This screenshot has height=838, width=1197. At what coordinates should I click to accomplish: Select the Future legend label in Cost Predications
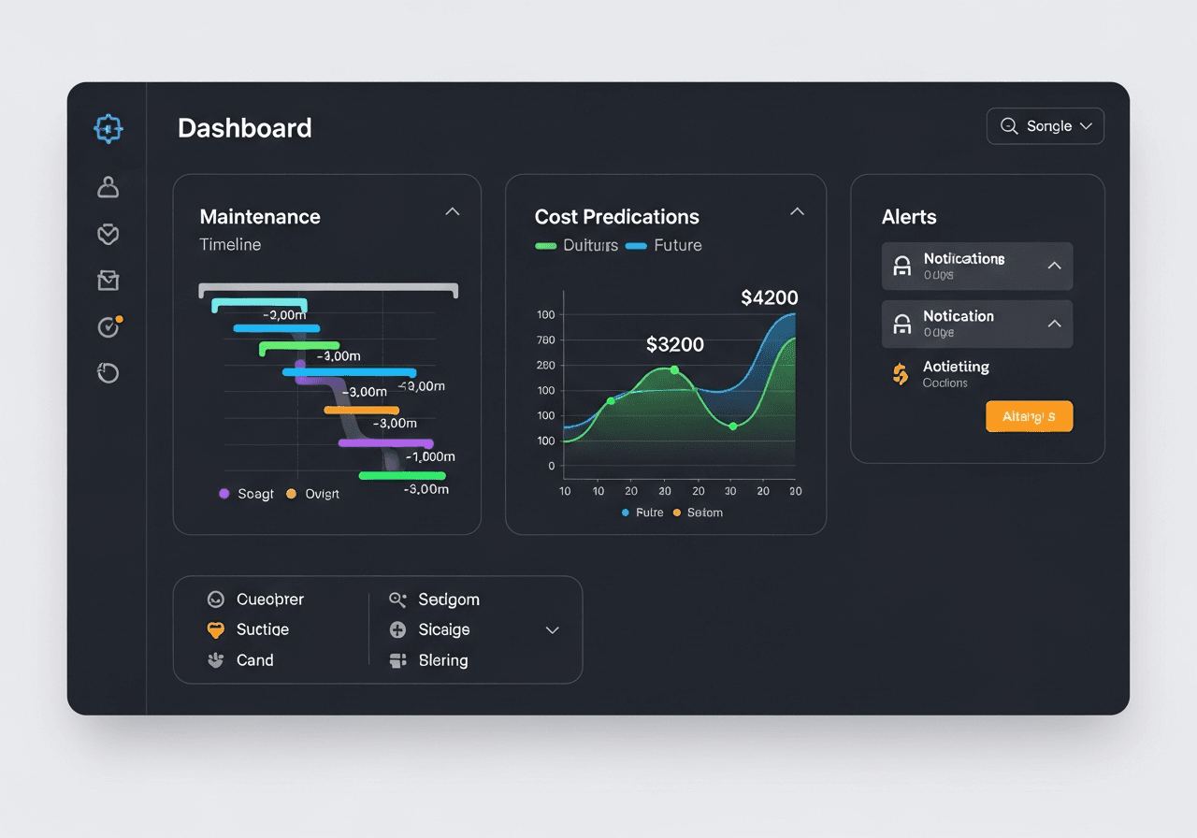click(x=676, y=244)
